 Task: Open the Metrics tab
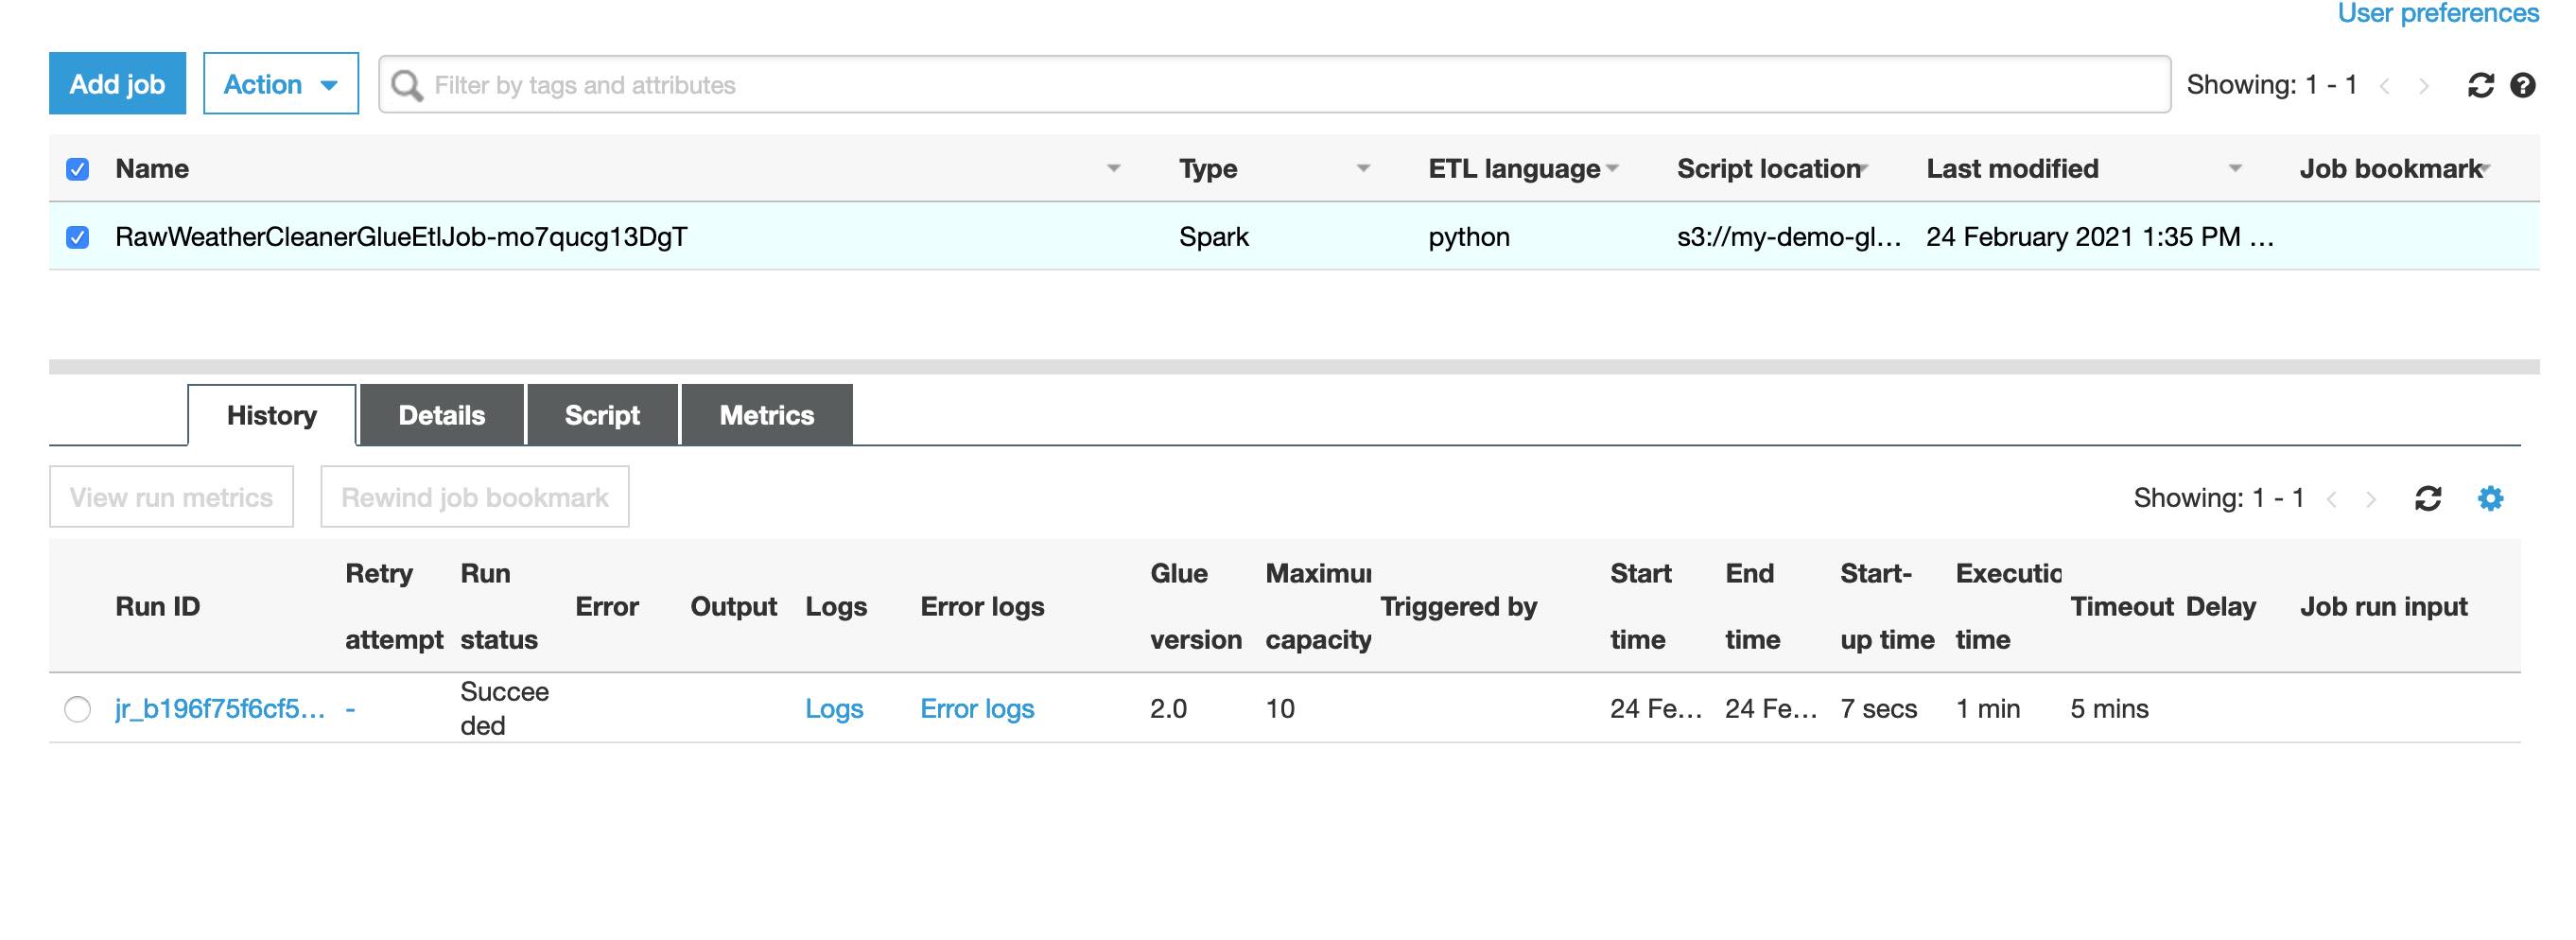pyautogui.click(x=766, y=415)
